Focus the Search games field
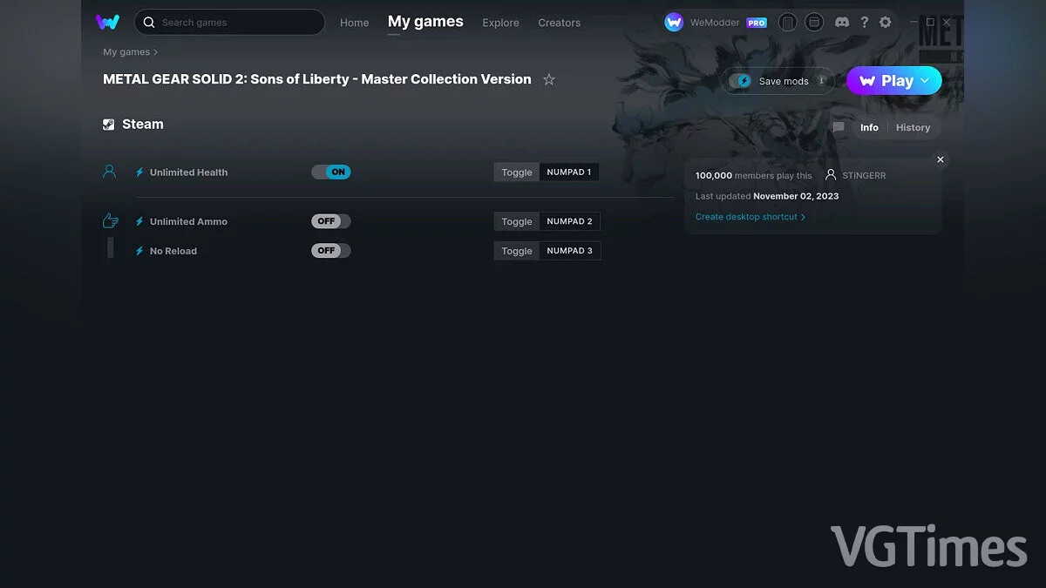1046x588 pixels. pos(229,23)
